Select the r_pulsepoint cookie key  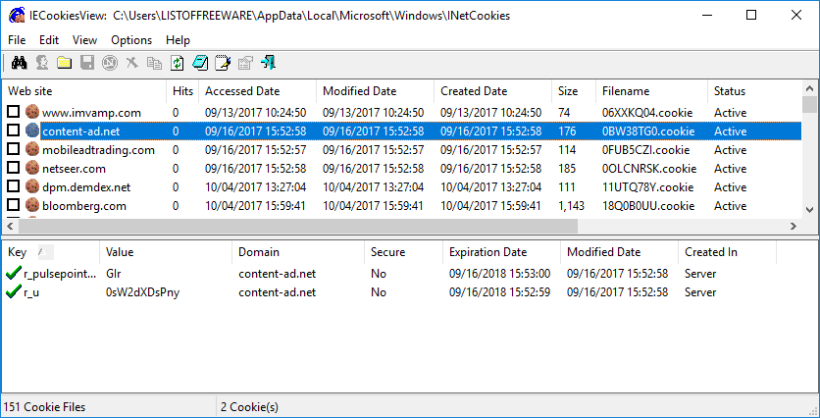point(60,274)
